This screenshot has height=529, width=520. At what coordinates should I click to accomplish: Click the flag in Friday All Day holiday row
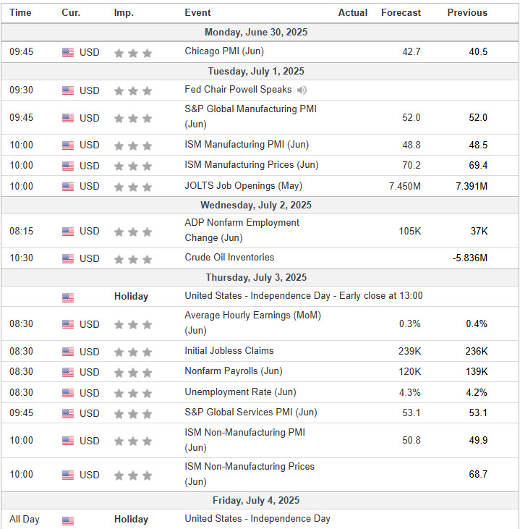click(x=68, y=520)
